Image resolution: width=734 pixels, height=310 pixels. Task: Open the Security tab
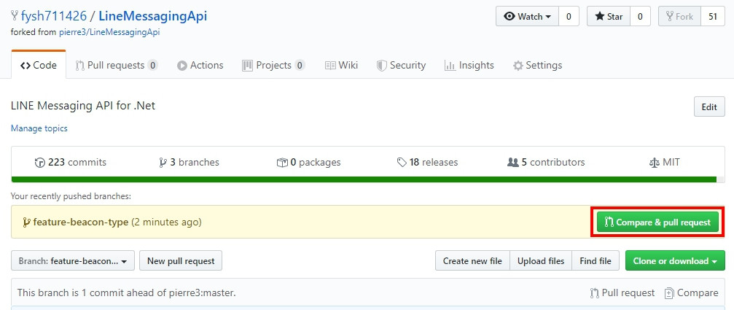401,65
